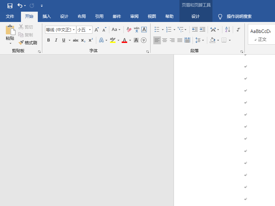The height and width of the screenshot is (206, 275).
Task: Toggle Italic formatting
Action: [x=56, y=40]
